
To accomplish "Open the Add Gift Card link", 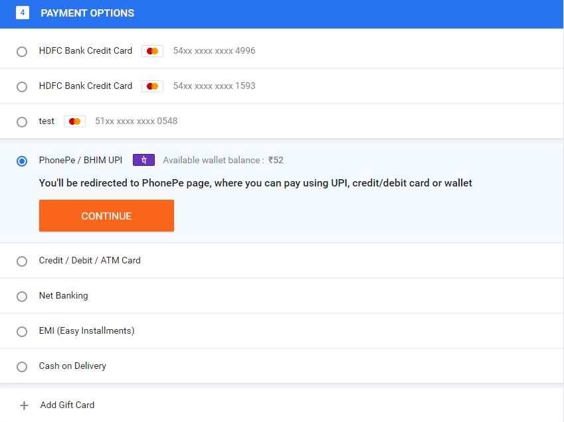I will [67, 405].
